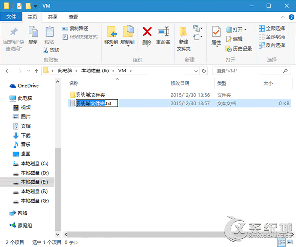
Task: Open the Easy access dropdown icon
Action: point(198,36)
